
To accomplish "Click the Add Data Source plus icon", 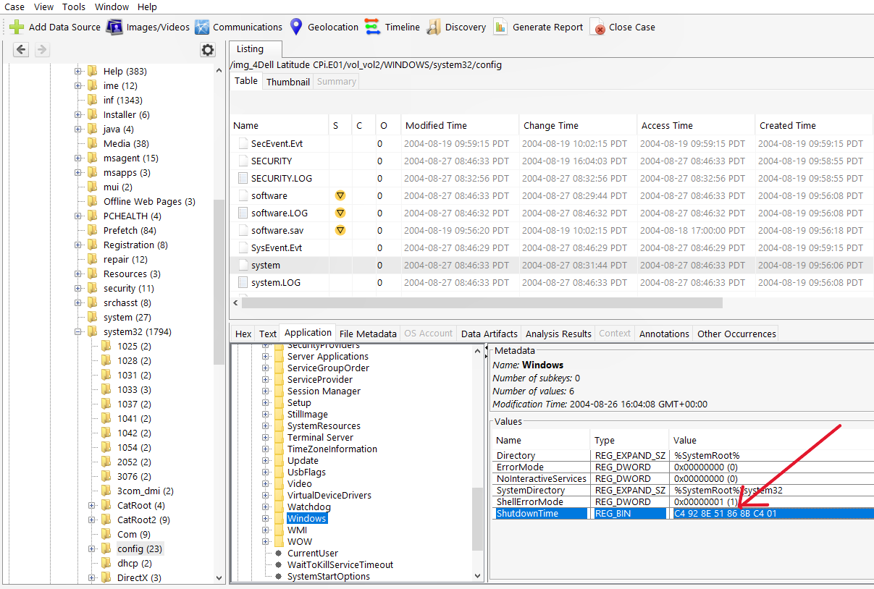I will pos(17,27).
